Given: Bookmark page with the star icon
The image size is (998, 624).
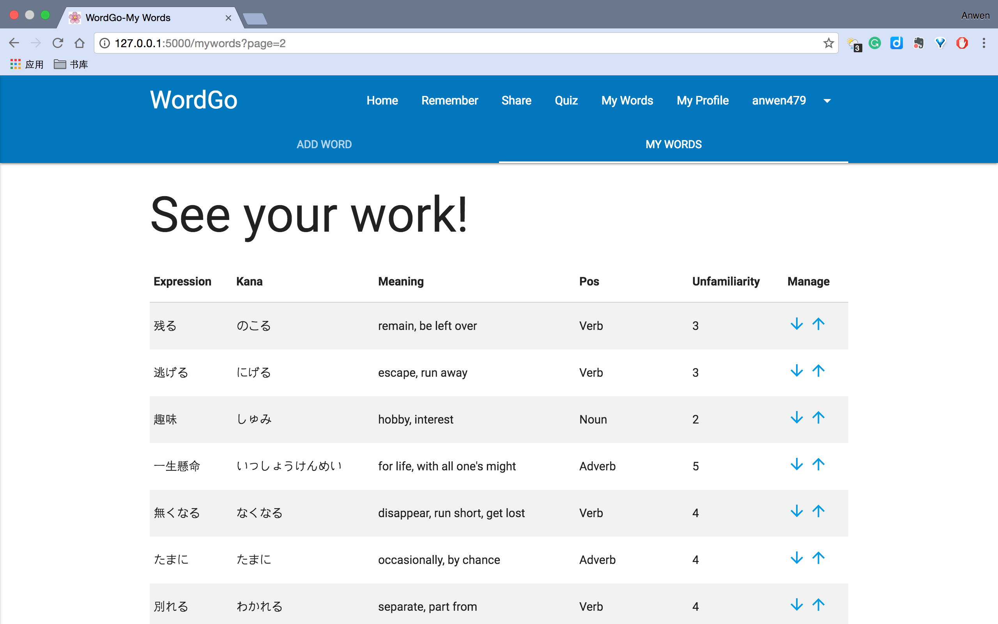Looking at the screenshot, I should point(828,43).
